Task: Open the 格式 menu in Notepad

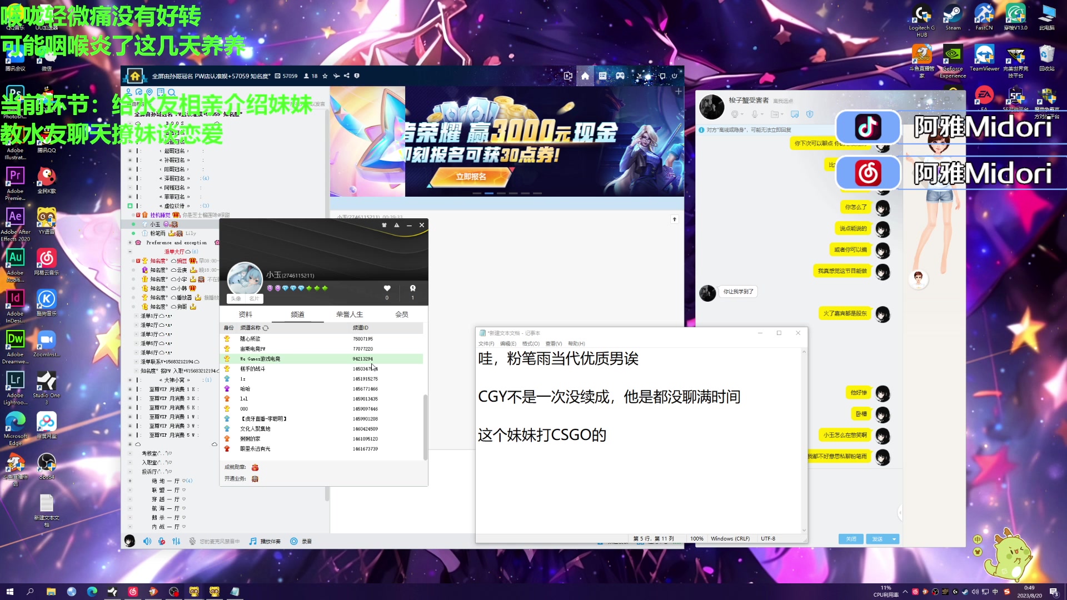Action: pos(530,343)
